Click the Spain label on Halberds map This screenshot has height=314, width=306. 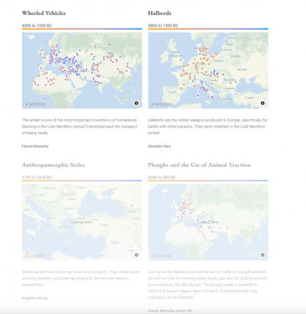(172, 92)
